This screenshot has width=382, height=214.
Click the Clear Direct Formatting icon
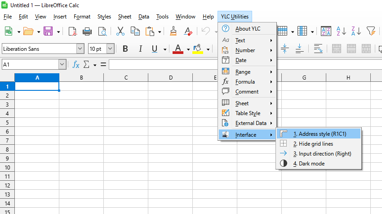(x=188, y=31)
